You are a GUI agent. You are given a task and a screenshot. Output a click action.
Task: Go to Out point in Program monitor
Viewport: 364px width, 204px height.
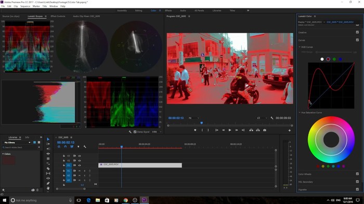243,130
